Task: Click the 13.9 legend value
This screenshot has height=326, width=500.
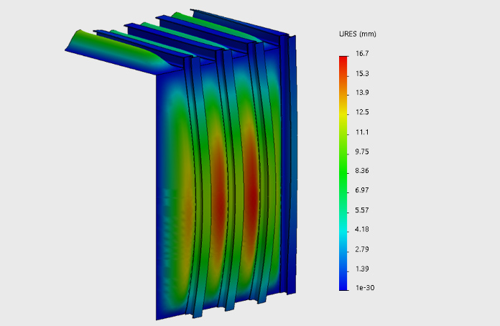Action: (362, 93)
